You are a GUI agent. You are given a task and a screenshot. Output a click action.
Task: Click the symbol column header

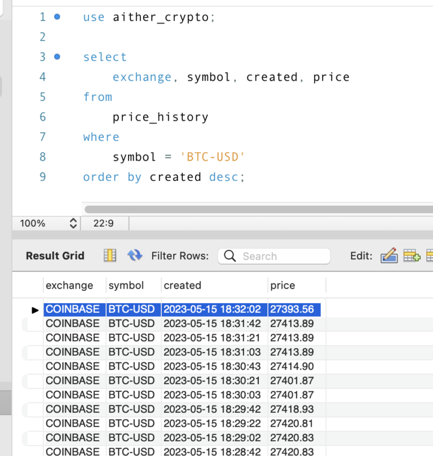click(x=126, y=285)
